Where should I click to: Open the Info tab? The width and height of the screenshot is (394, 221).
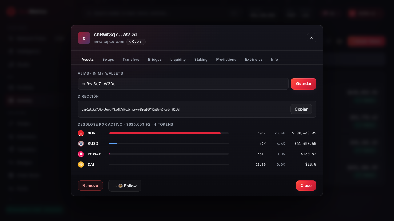[275, 60]
